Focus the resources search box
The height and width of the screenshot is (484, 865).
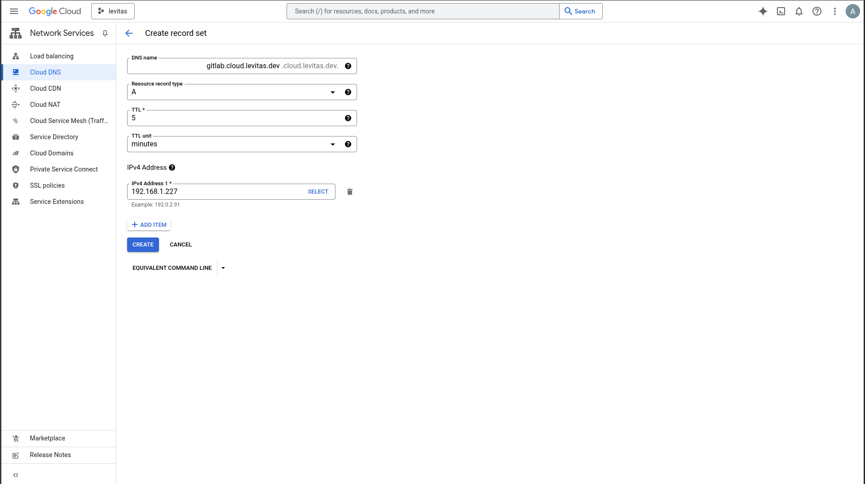[423, 11]
